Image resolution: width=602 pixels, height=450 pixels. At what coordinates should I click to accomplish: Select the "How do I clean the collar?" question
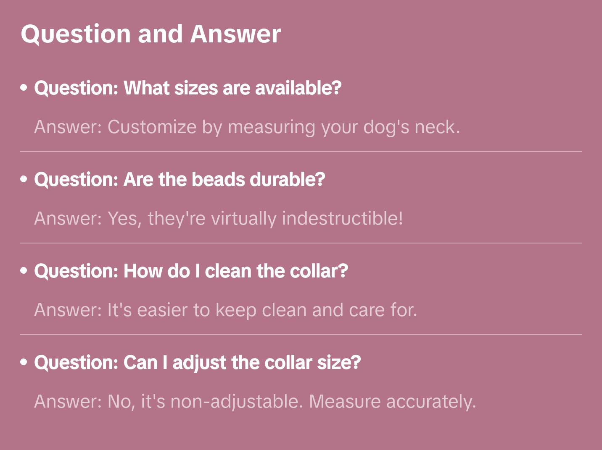point(191,271)
